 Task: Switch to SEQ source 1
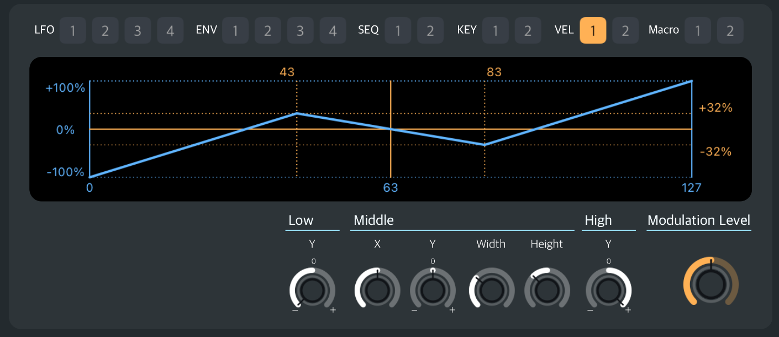point(398,30)
